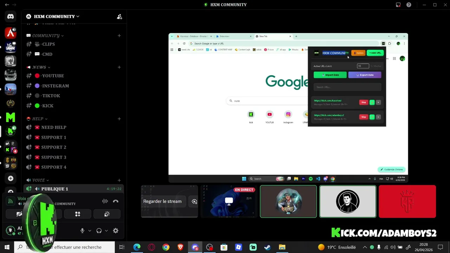450x253 pixels.
Task: Stop the kick.com/adamboys2 entry
Action: pos(364,117)
